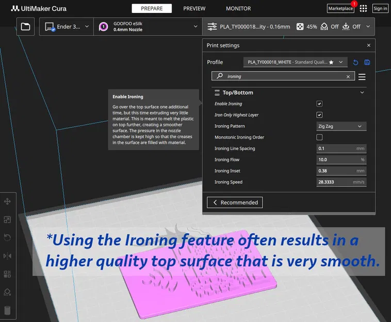Switch to the MONITOR stage

pyautogui.click(x=238, y=8)
